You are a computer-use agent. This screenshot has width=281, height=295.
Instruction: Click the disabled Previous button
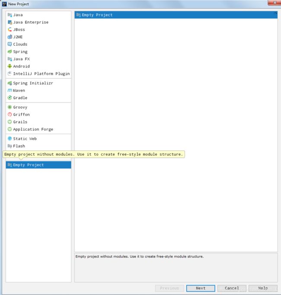click(169, 288)
